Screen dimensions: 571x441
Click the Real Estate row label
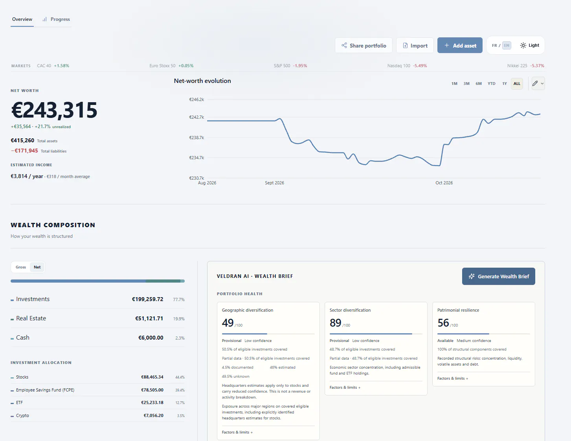tap(31, 318)
